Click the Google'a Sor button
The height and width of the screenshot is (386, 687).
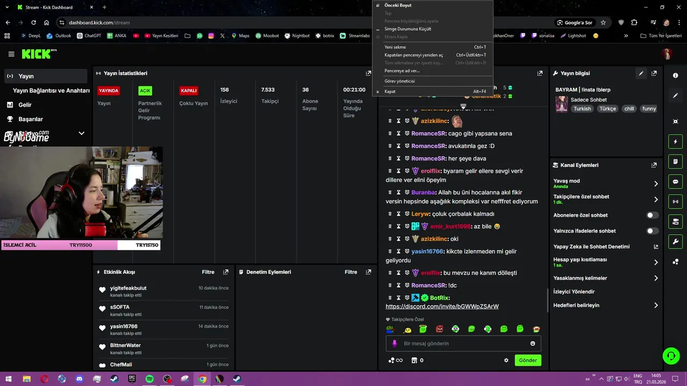pyautogui.click(x=575, y=23)
